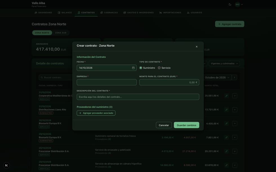Click Distribuciones Llano Alto company name
Screen dimensions: 276x172
[x=52, y=110]
